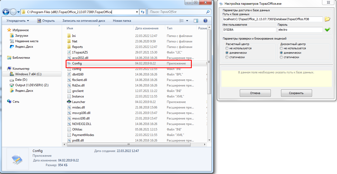Create a new folder with Новая папка
The image size is (337, 174).
pos(122,21)
